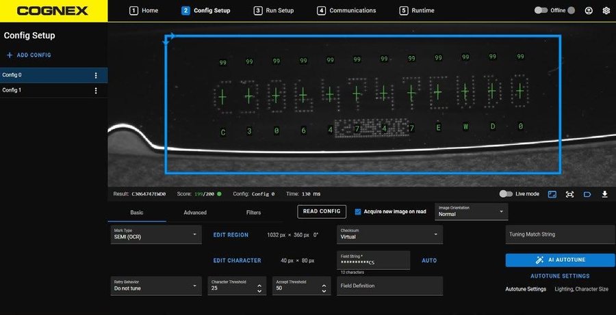Select Config 1 in the list
The image size is (616, 315).
(54, 90)
